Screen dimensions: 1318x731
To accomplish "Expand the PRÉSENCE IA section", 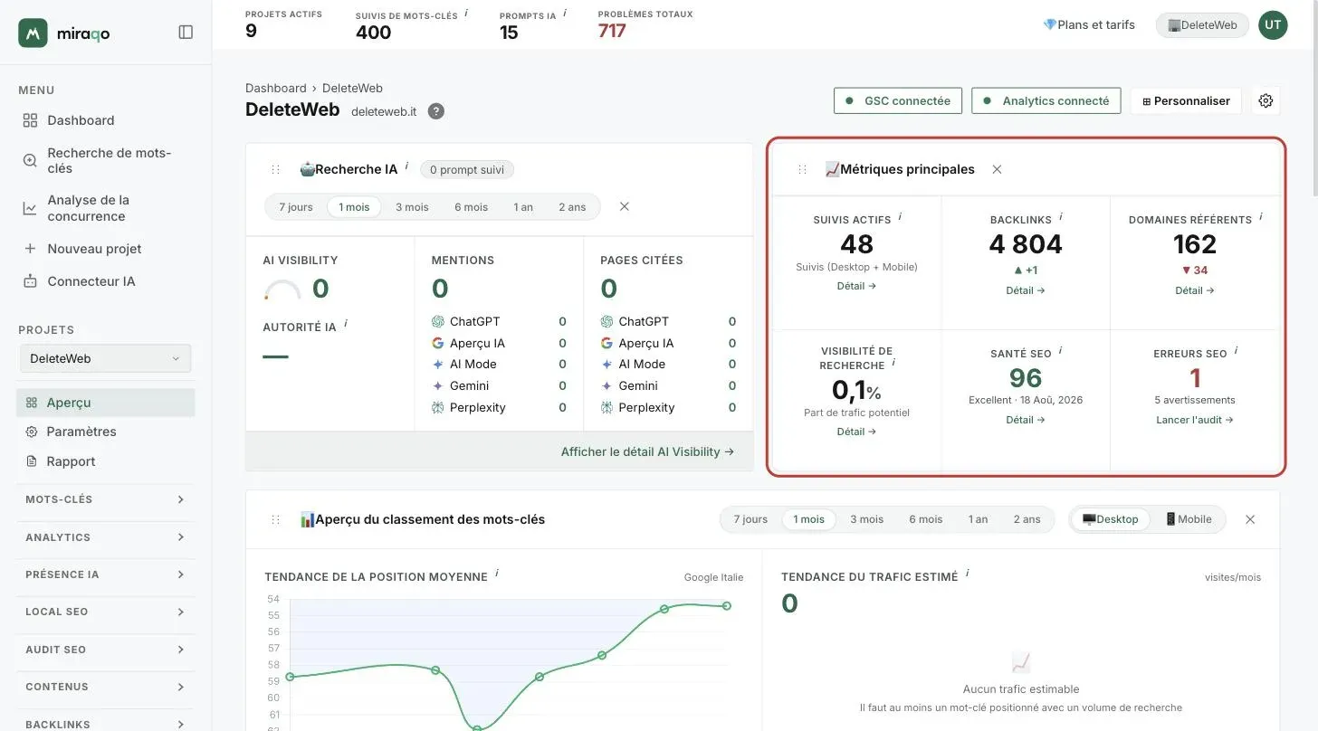I will point(106,574).
